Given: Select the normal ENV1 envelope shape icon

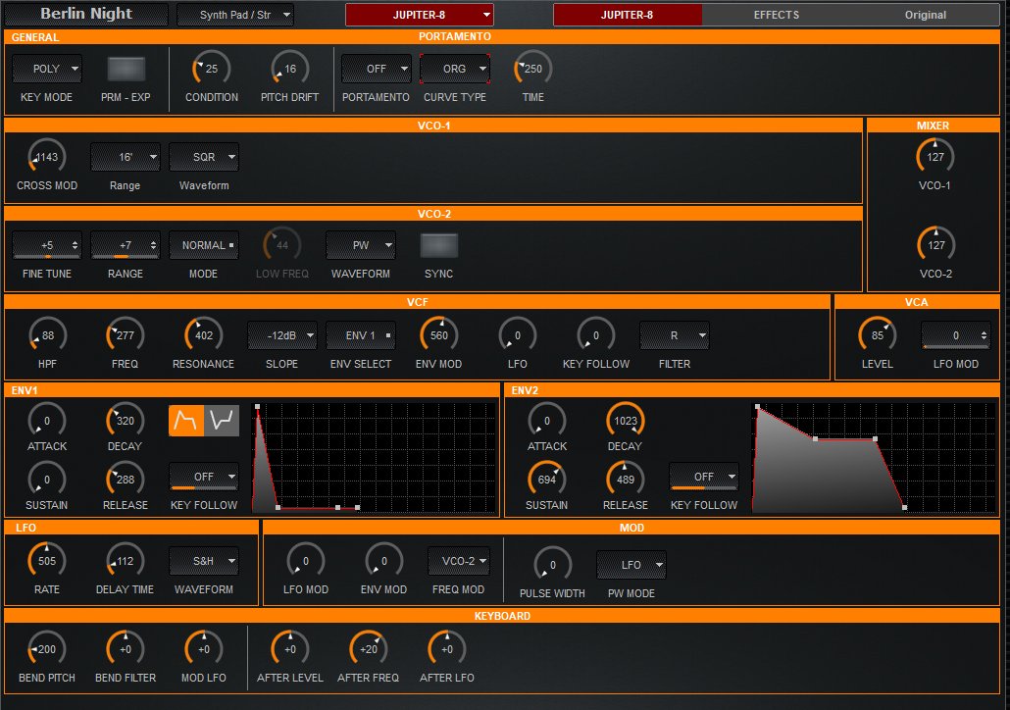Looking at the screenshot, I should click(186, 421).
